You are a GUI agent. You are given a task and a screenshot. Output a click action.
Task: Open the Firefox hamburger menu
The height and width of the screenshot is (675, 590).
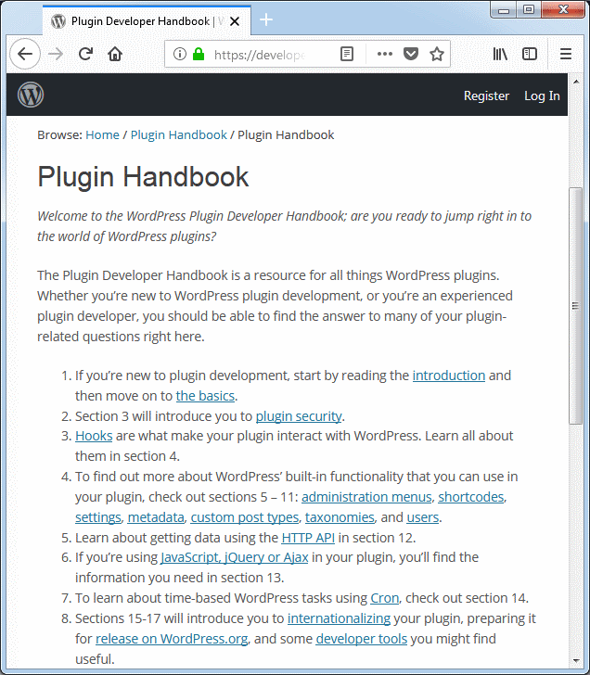pos(566,54)
